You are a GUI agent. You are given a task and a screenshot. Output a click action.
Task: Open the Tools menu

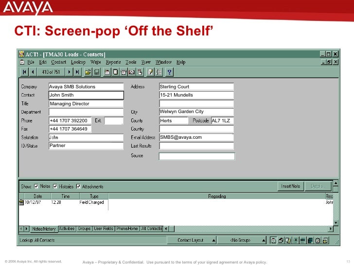pyautogui.click(x=131, y=62)
